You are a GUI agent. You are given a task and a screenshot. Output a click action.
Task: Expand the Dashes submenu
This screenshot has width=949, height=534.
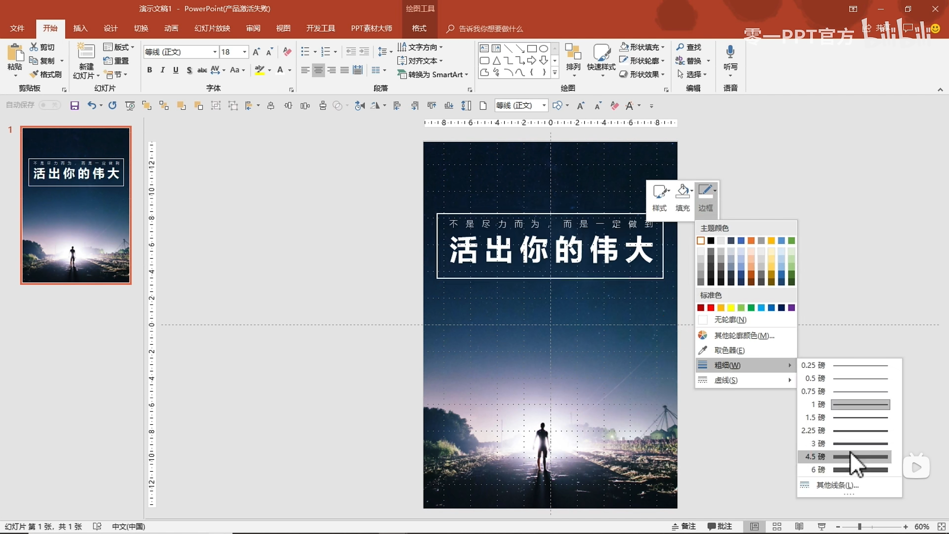click(746, 380)
